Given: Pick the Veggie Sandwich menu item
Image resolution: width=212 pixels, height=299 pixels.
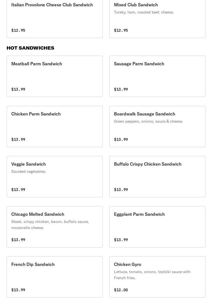Looking at the screenshot, I should coord(28,164).
